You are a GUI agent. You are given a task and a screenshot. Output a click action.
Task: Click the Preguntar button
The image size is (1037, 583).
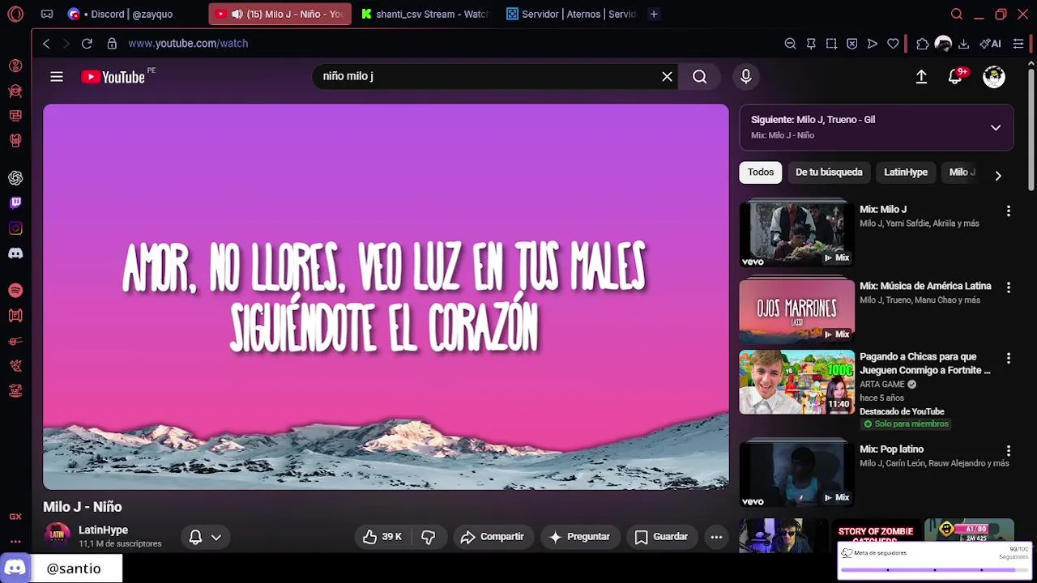point(579,537)
